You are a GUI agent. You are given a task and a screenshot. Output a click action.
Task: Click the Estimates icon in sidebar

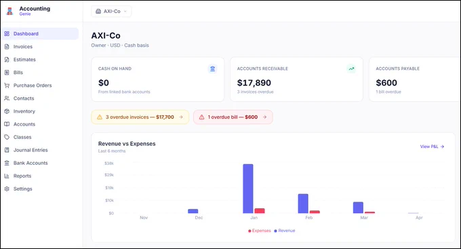[7, 60]
